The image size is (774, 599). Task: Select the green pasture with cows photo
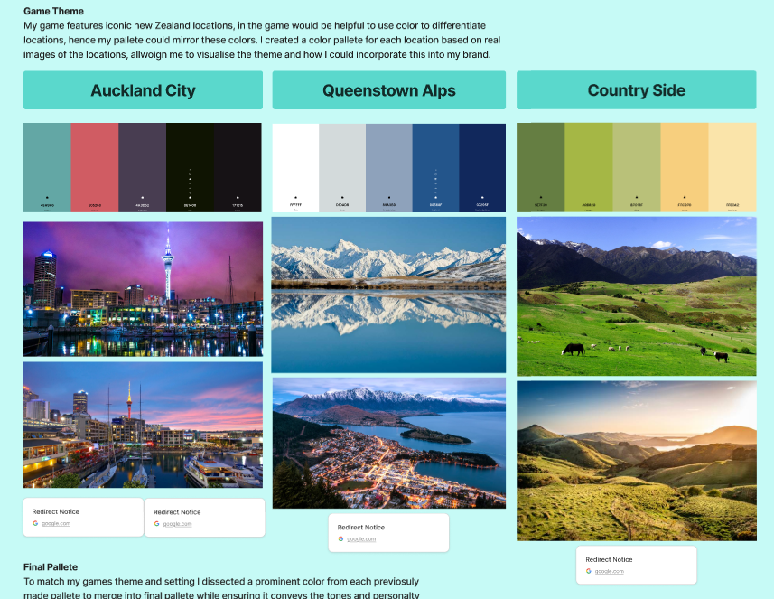click(x=637, y=296)
